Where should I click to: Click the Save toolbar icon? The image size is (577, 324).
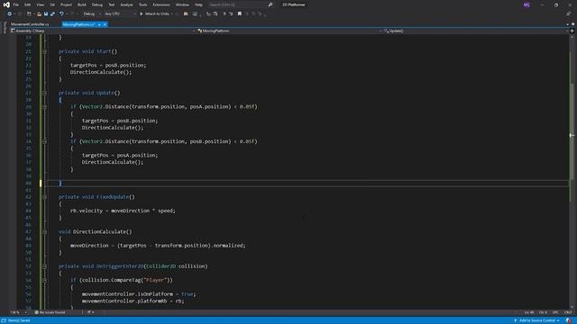coord(46,13)
